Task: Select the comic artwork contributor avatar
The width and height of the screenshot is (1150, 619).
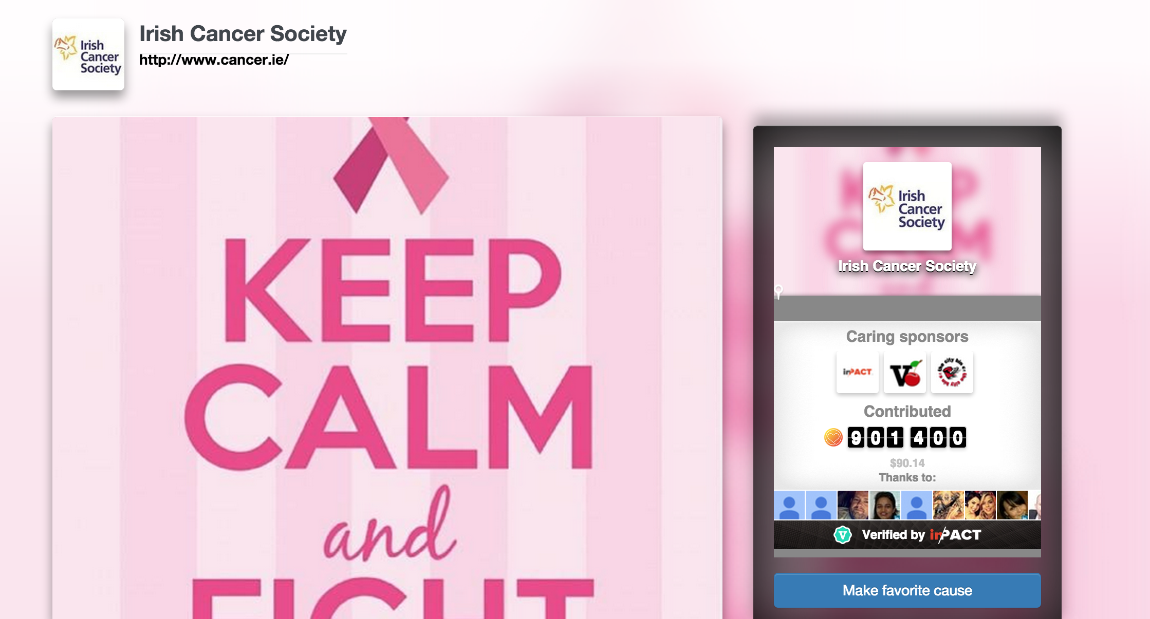Action: (948, 505)
